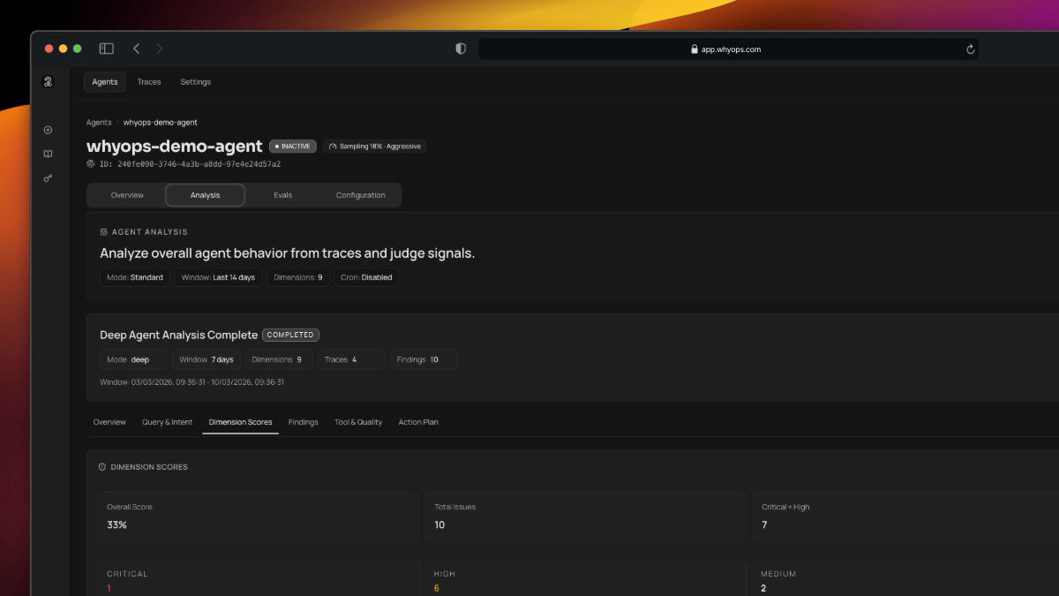The width and height of the screenshot is (1059, 596).
Task: Click the Total Issues 10 card
Action: pos(585,517)
